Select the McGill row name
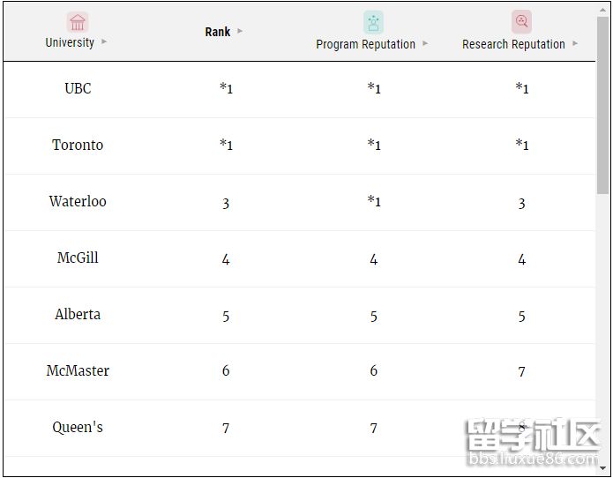The image size is (613, 478). 78,258
